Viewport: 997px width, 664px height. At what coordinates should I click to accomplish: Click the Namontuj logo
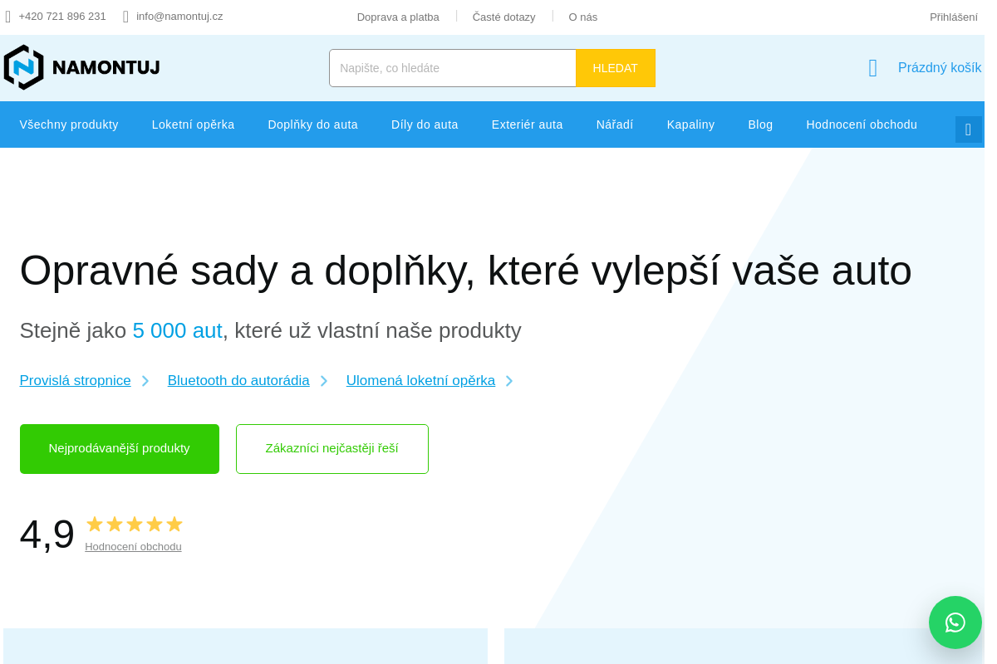point(81,67)
